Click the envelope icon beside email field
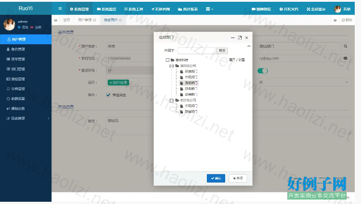361x204 pixels. click(346, 58)
